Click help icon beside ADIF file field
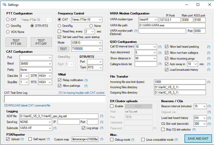 coord(102,116)
